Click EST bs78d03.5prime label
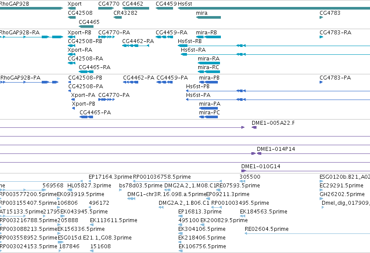The height and width of the screenshot is (253, 370). coord(141,186)
